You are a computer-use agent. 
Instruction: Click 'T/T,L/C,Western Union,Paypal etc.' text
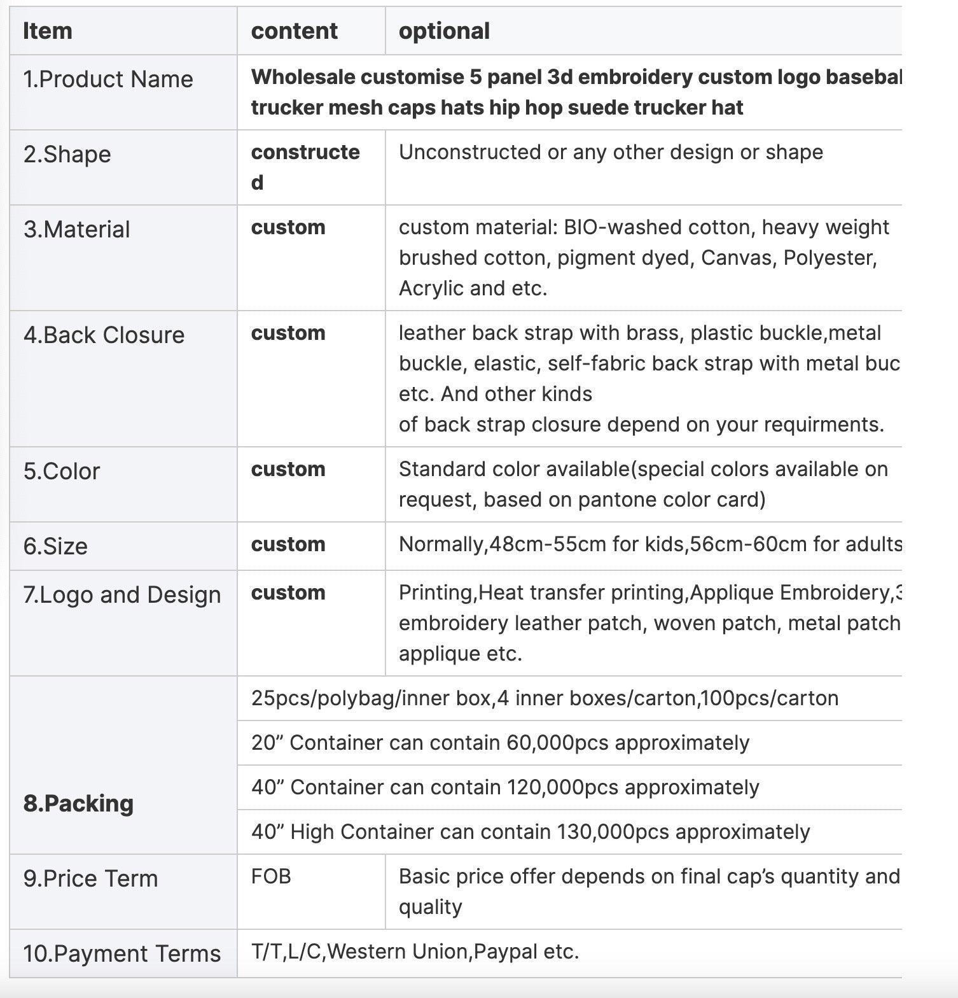(x=415, y=952)
